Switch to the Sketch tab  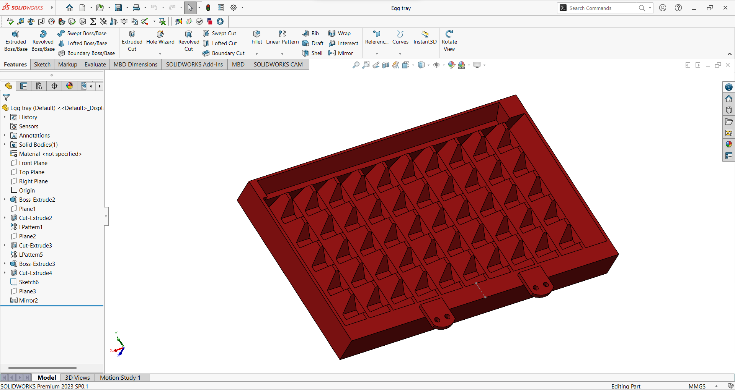click(x=42, y=64)
